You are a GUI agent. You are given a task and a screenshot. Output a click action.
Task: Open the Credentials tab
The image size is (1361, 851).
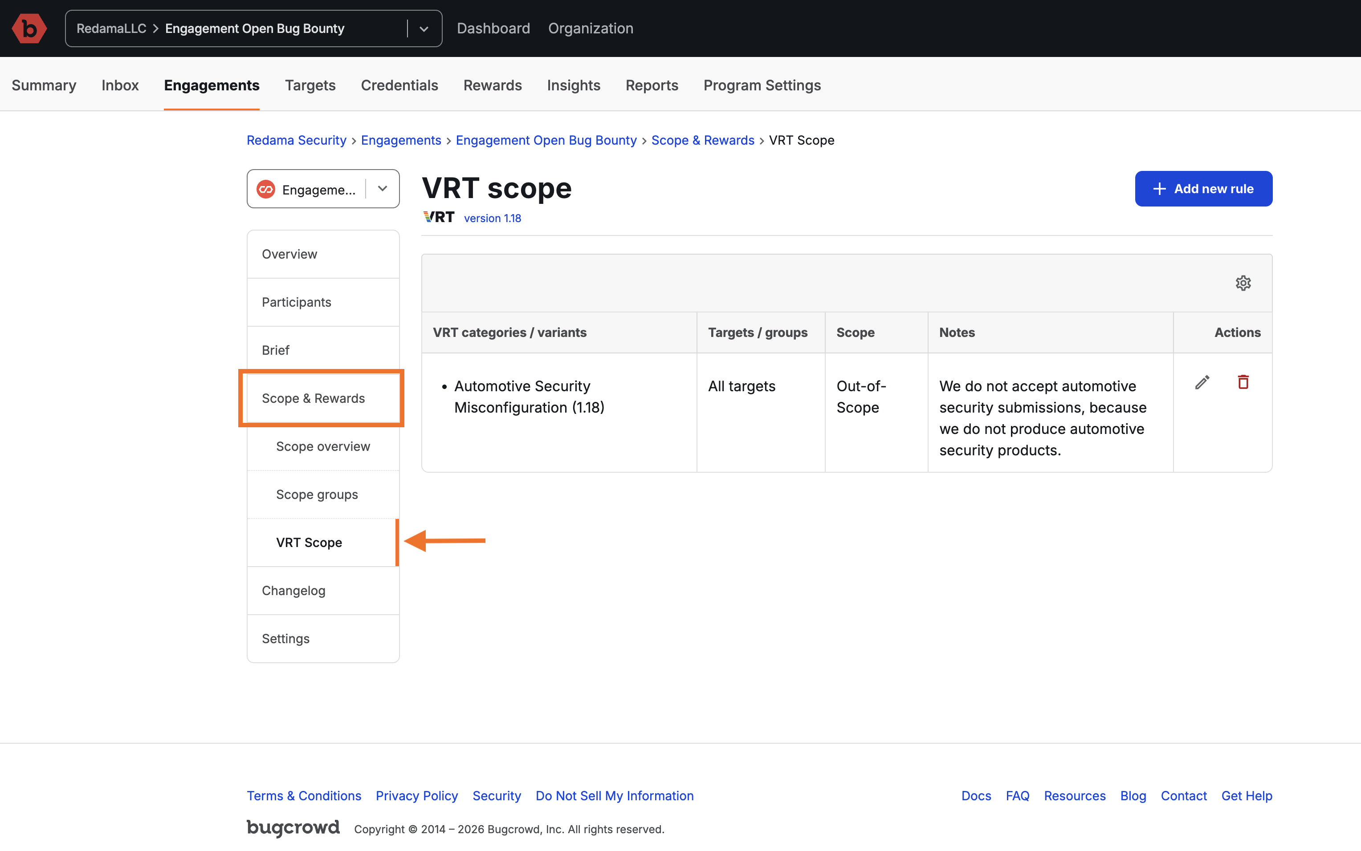399,85
